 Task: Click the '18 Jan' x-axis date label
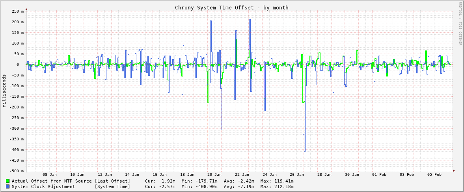pyautogui.click(x=187, y=175)
